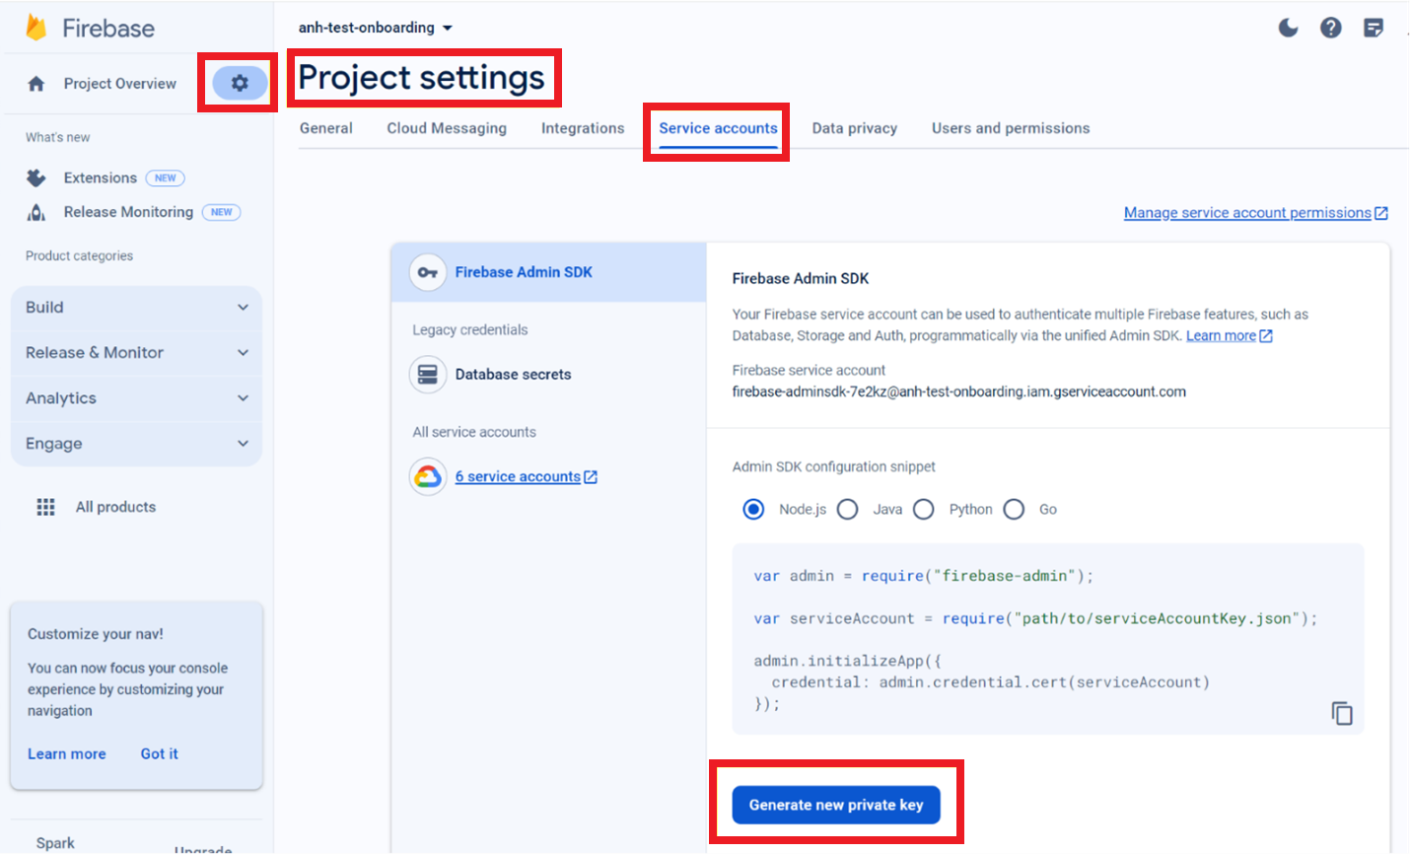Open Manage service account permissions
Image resolution: width=1410 pixels, height=854 pixels.
click(x=1248, y=212)
